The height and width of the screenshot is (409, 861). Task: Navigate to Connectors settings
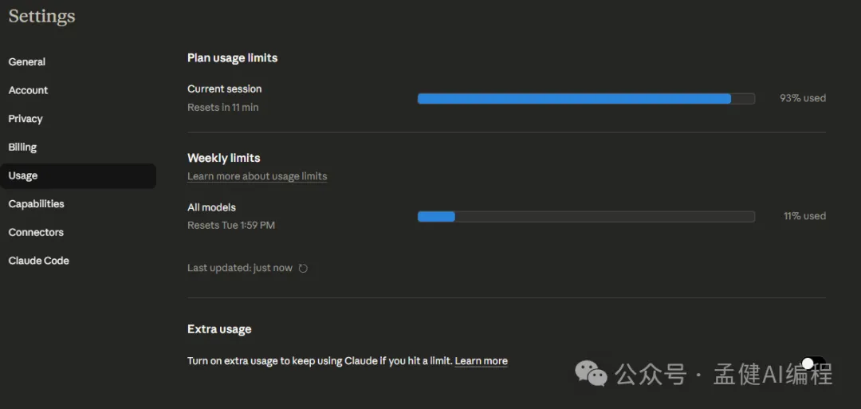tap(36, 233)
